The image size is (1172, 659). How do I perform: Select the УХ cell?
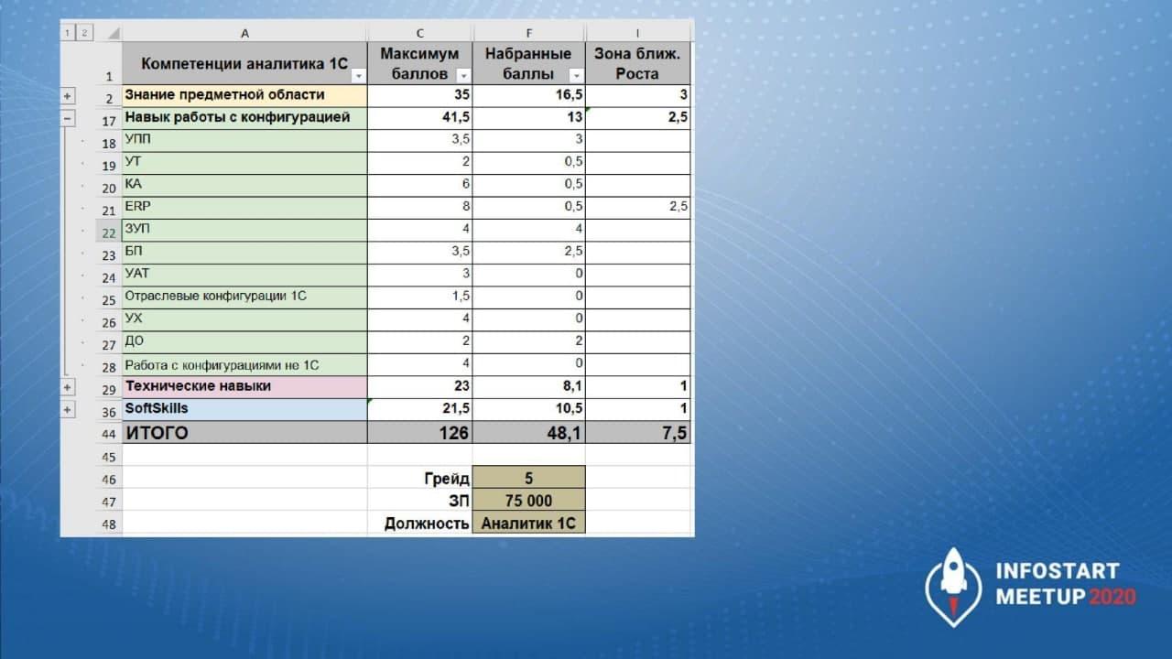pyautogui.click(x=244, y=319)
